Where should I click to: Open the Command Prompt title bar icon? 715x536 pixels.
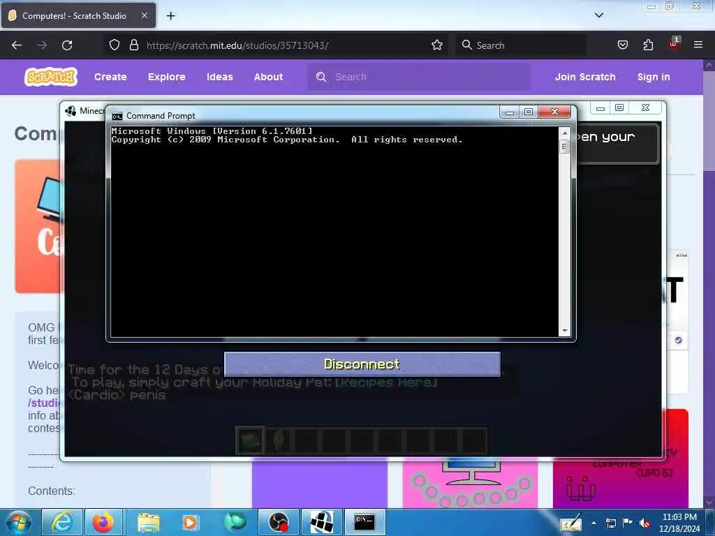tap(117, 117)
